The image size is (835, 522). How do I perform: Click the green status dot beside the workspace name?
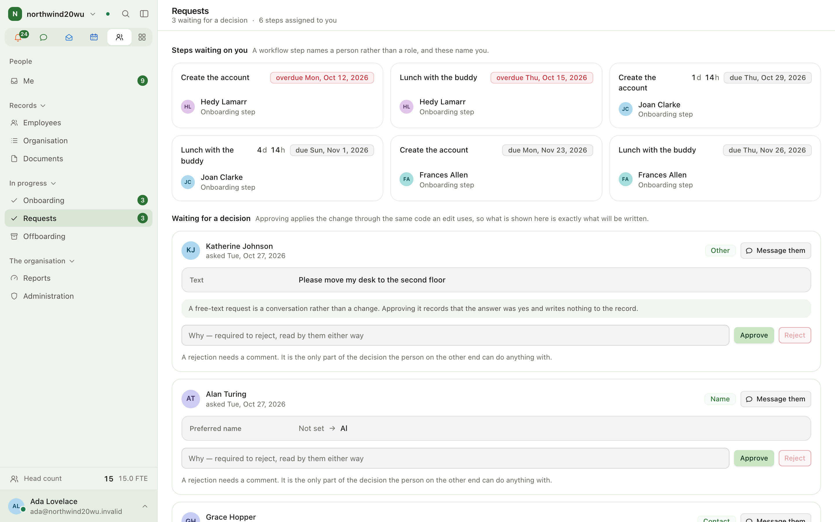coord(108,14)
